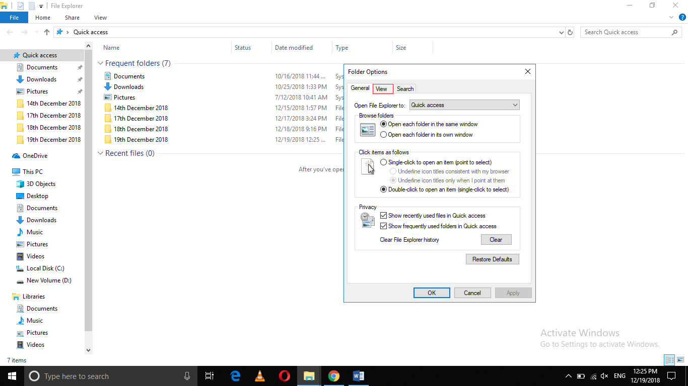The height and width of the screenshot is (386, 688).
Task: Open the Open File Explorer to dropdown
Action: (514, 105)
